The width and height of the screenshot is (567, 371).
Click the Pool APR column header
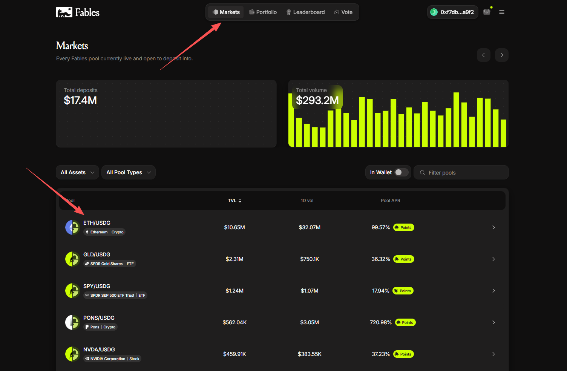pos(391,201)
